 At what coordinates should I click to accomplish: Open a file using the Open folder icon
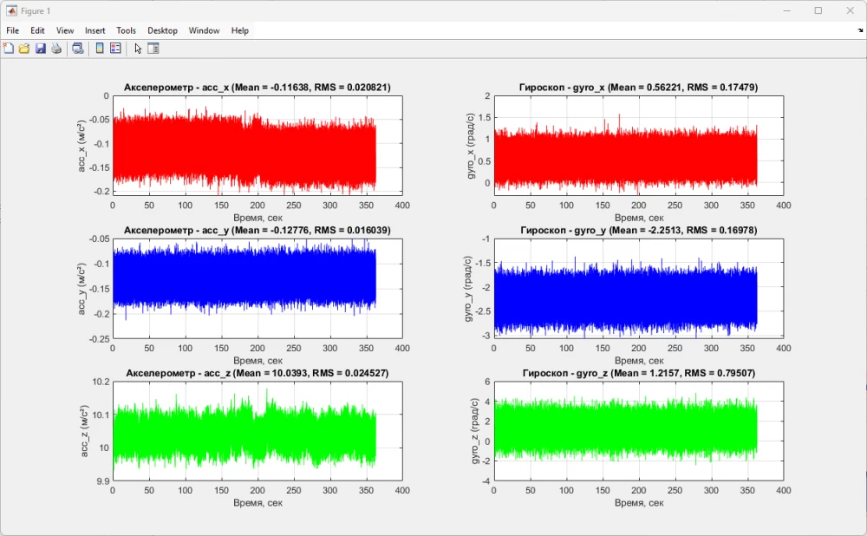point(24,48)
